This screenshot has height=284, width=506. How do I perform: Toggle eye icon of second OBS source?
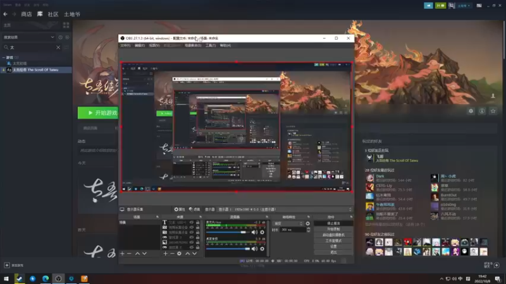pos(192,227)
